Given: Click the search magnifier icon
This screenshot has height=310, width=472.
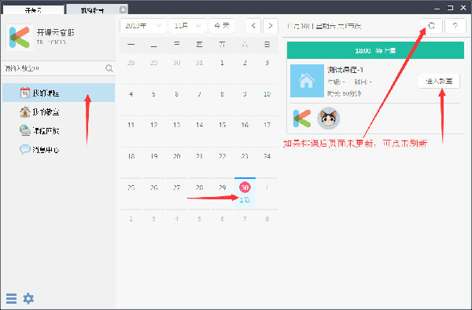Looking at the screenshot, I should [x=109, y=68].
